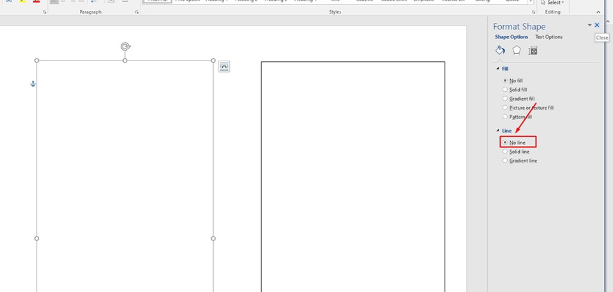
Task: Open the Select dropdown in Editing group
Action: point(552,3)
